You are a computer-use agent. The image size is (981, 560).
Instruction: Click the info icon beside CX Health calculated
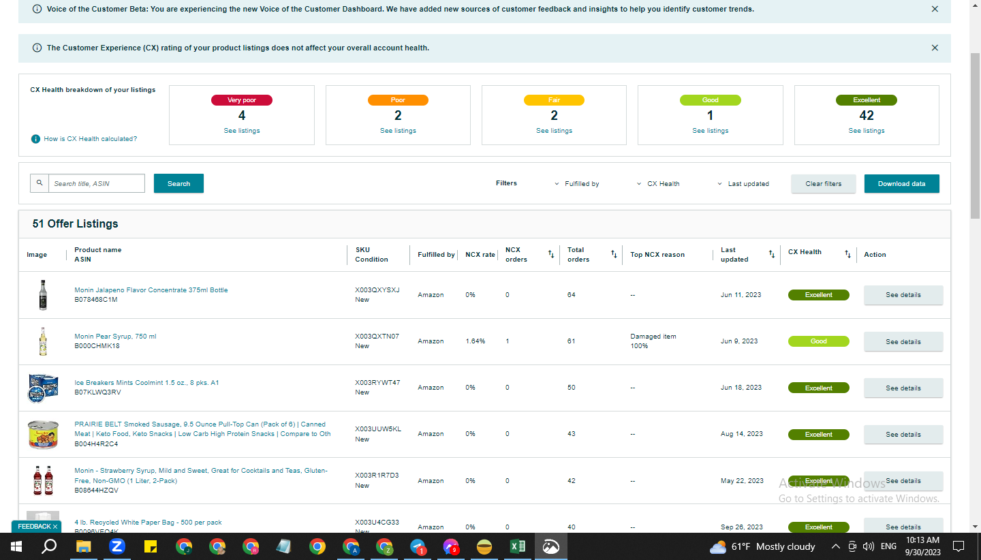pos(35,139)
